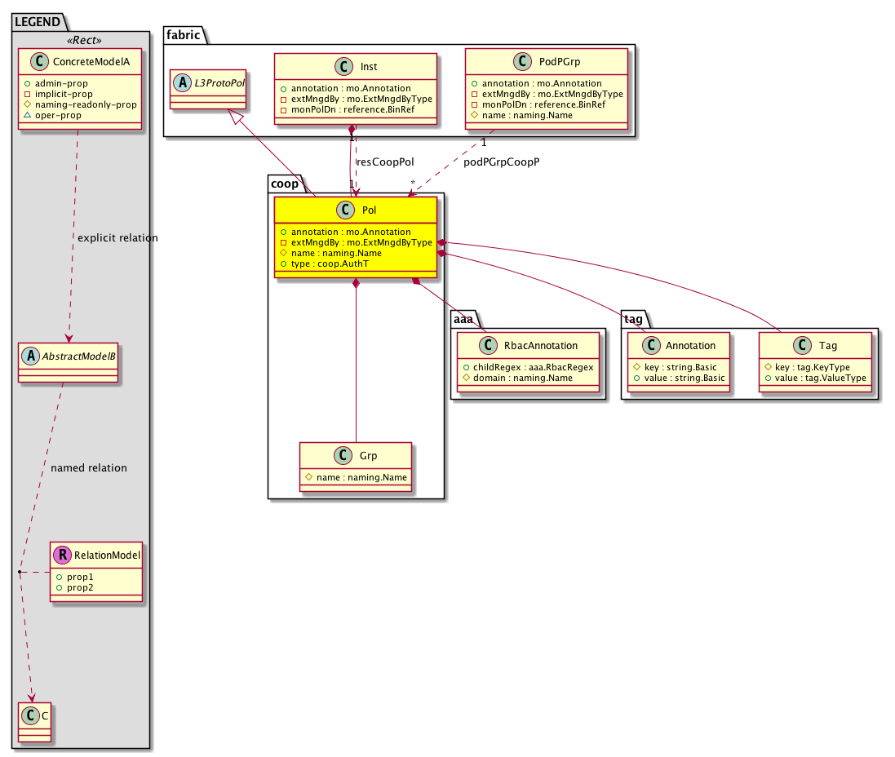Screen dimensions: 895x757
Task: Select the podPGrpCoopP relation label
Action: pos(502,162)
